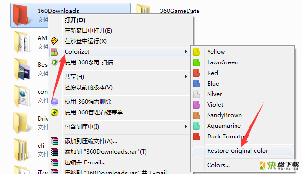This screenshot has height=174, width=302.
Task: Click the silver folder color icon
Action: (x=197, y=94)
